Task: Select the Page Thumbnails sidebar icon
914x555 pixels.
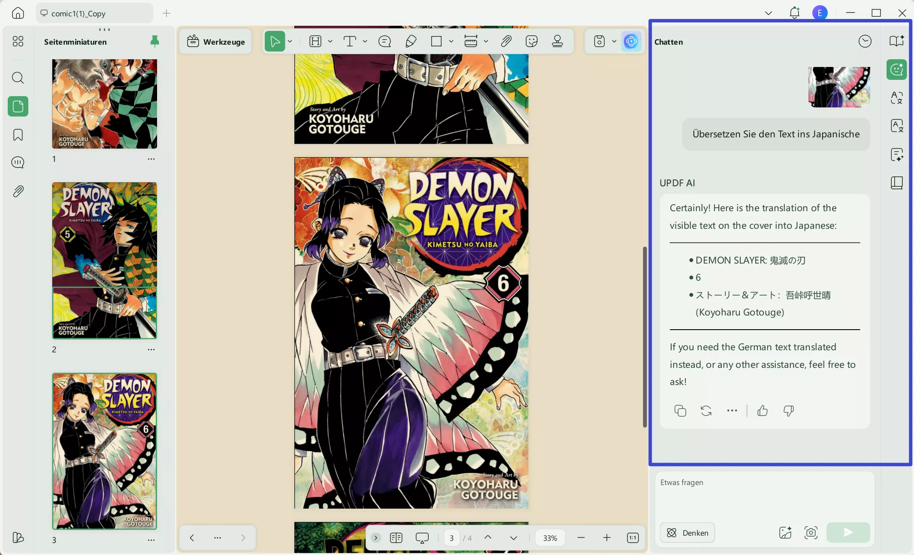Action: tap(18, 106)
